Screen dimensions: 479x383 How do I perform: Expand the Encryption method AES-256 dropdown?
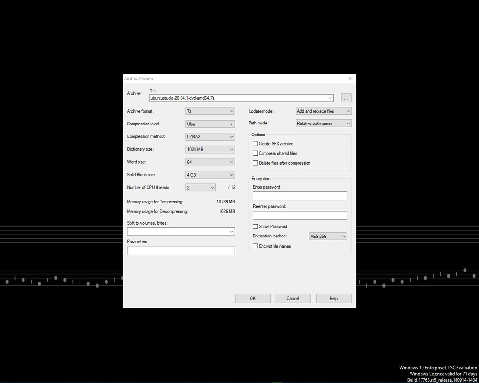tap(328, 236)
